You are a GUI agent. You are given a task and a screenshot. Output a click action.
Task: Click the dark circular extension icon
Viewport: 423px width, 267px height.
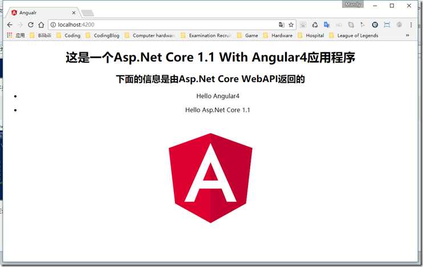click(375, 25)
